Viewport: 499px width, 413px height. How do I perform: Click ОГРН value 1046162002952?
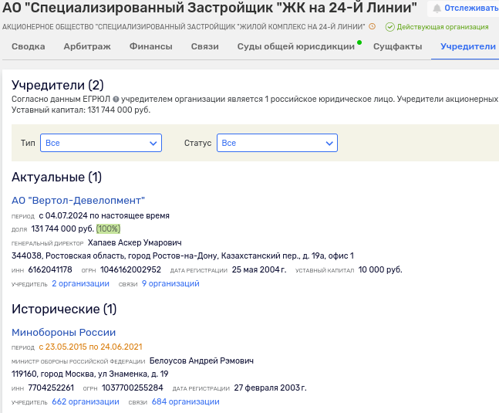point(130,269)
